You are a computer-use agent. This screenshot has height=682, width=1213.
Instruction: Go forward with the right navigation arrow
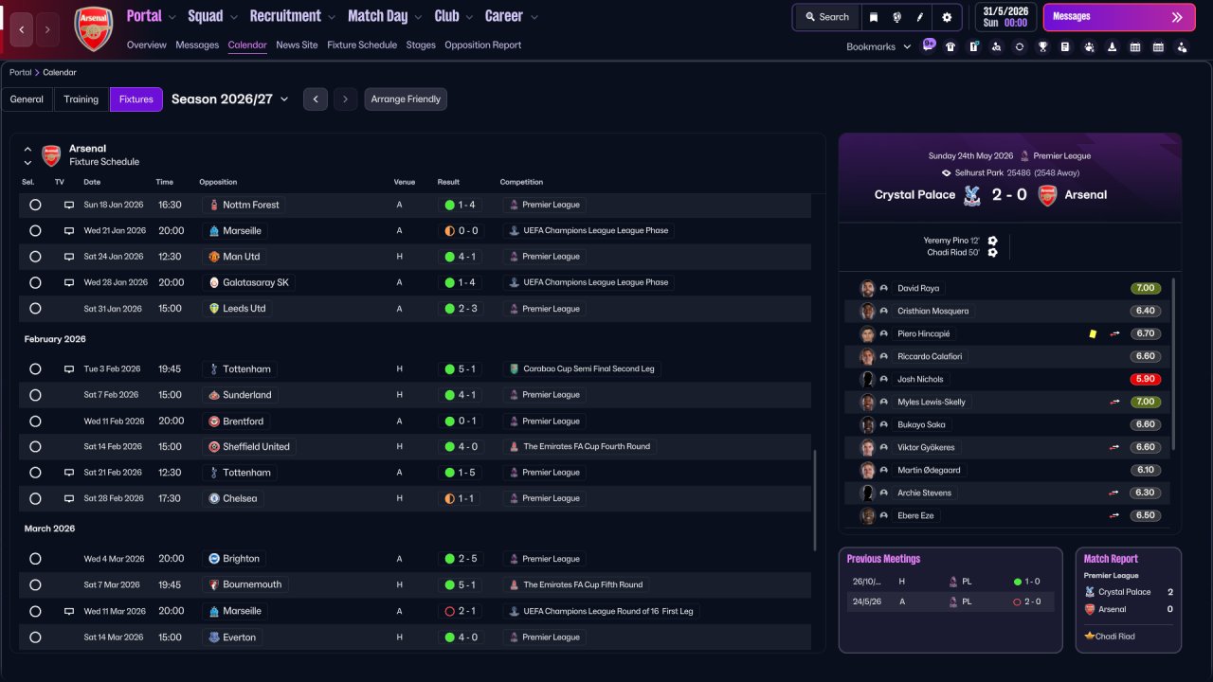47,29
